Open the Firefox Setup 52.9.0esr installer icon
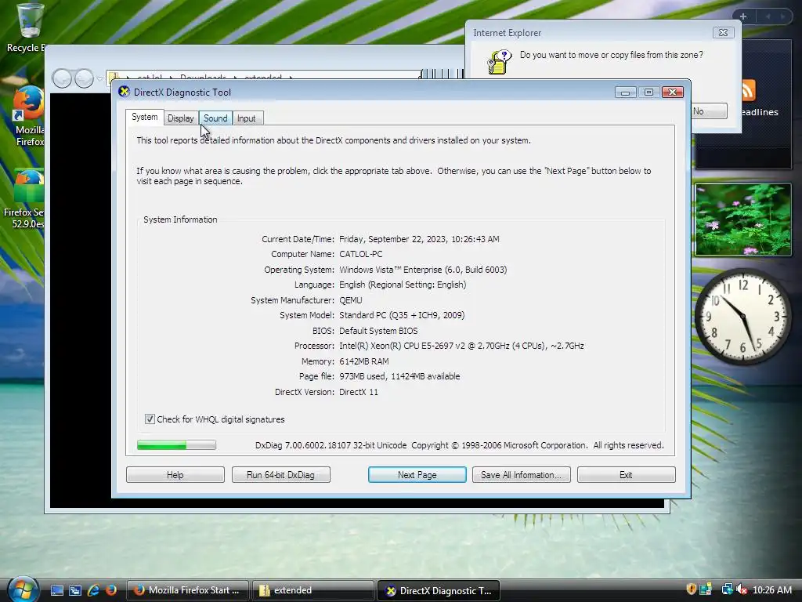 [24, 198]
